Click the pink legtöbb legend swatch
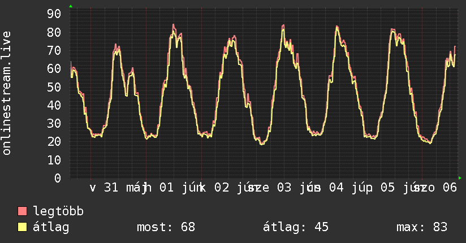This screenshot has height=243, width=466. click(x=22, y=211)
